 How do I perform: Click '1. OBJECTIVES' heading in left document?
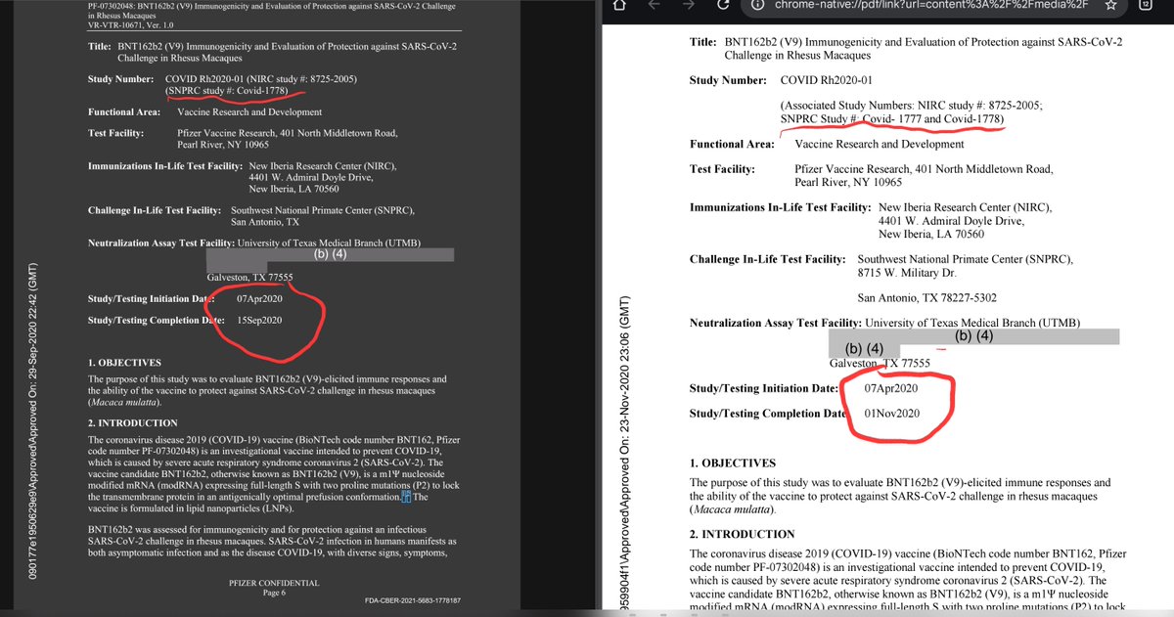click(125, 364)
